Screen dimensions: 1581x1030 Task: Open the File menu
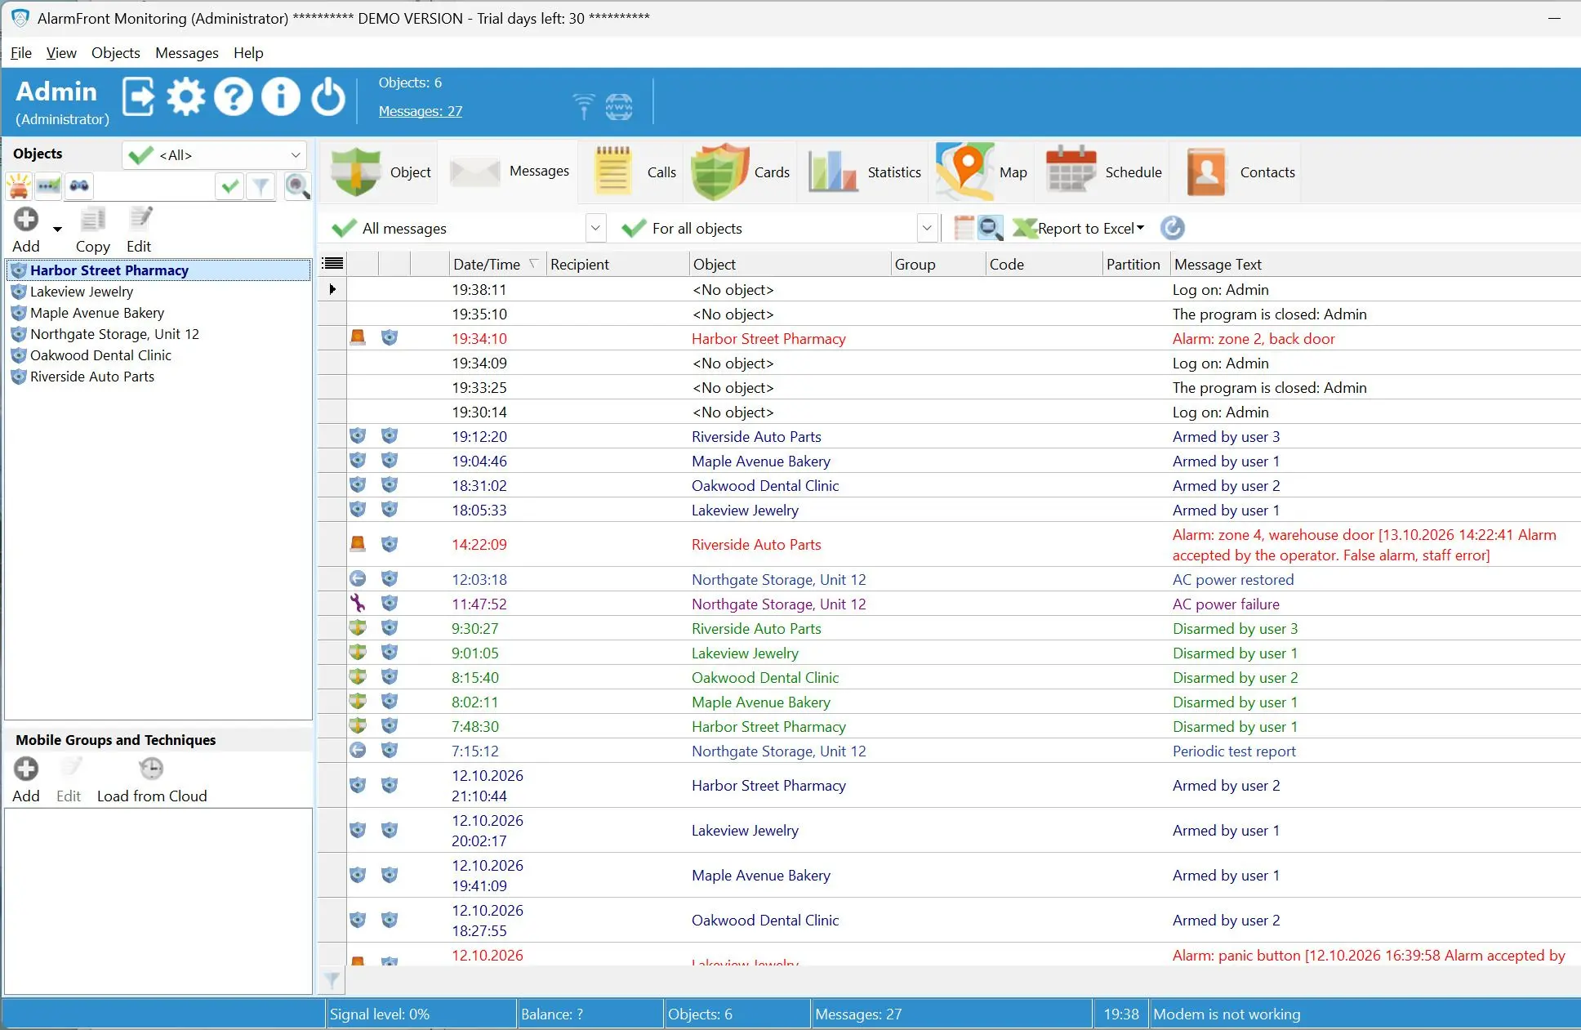point(21,52)
